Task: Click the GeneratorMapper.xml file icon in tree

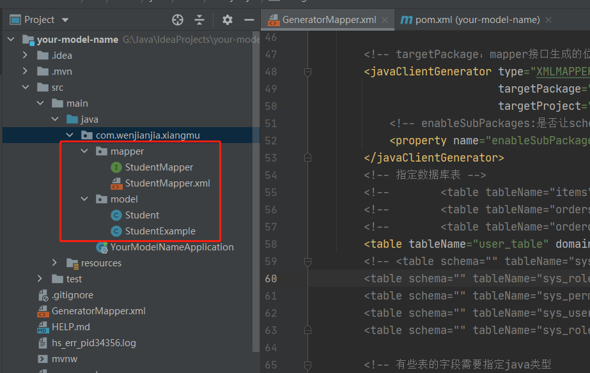Action: click(43, 311)
